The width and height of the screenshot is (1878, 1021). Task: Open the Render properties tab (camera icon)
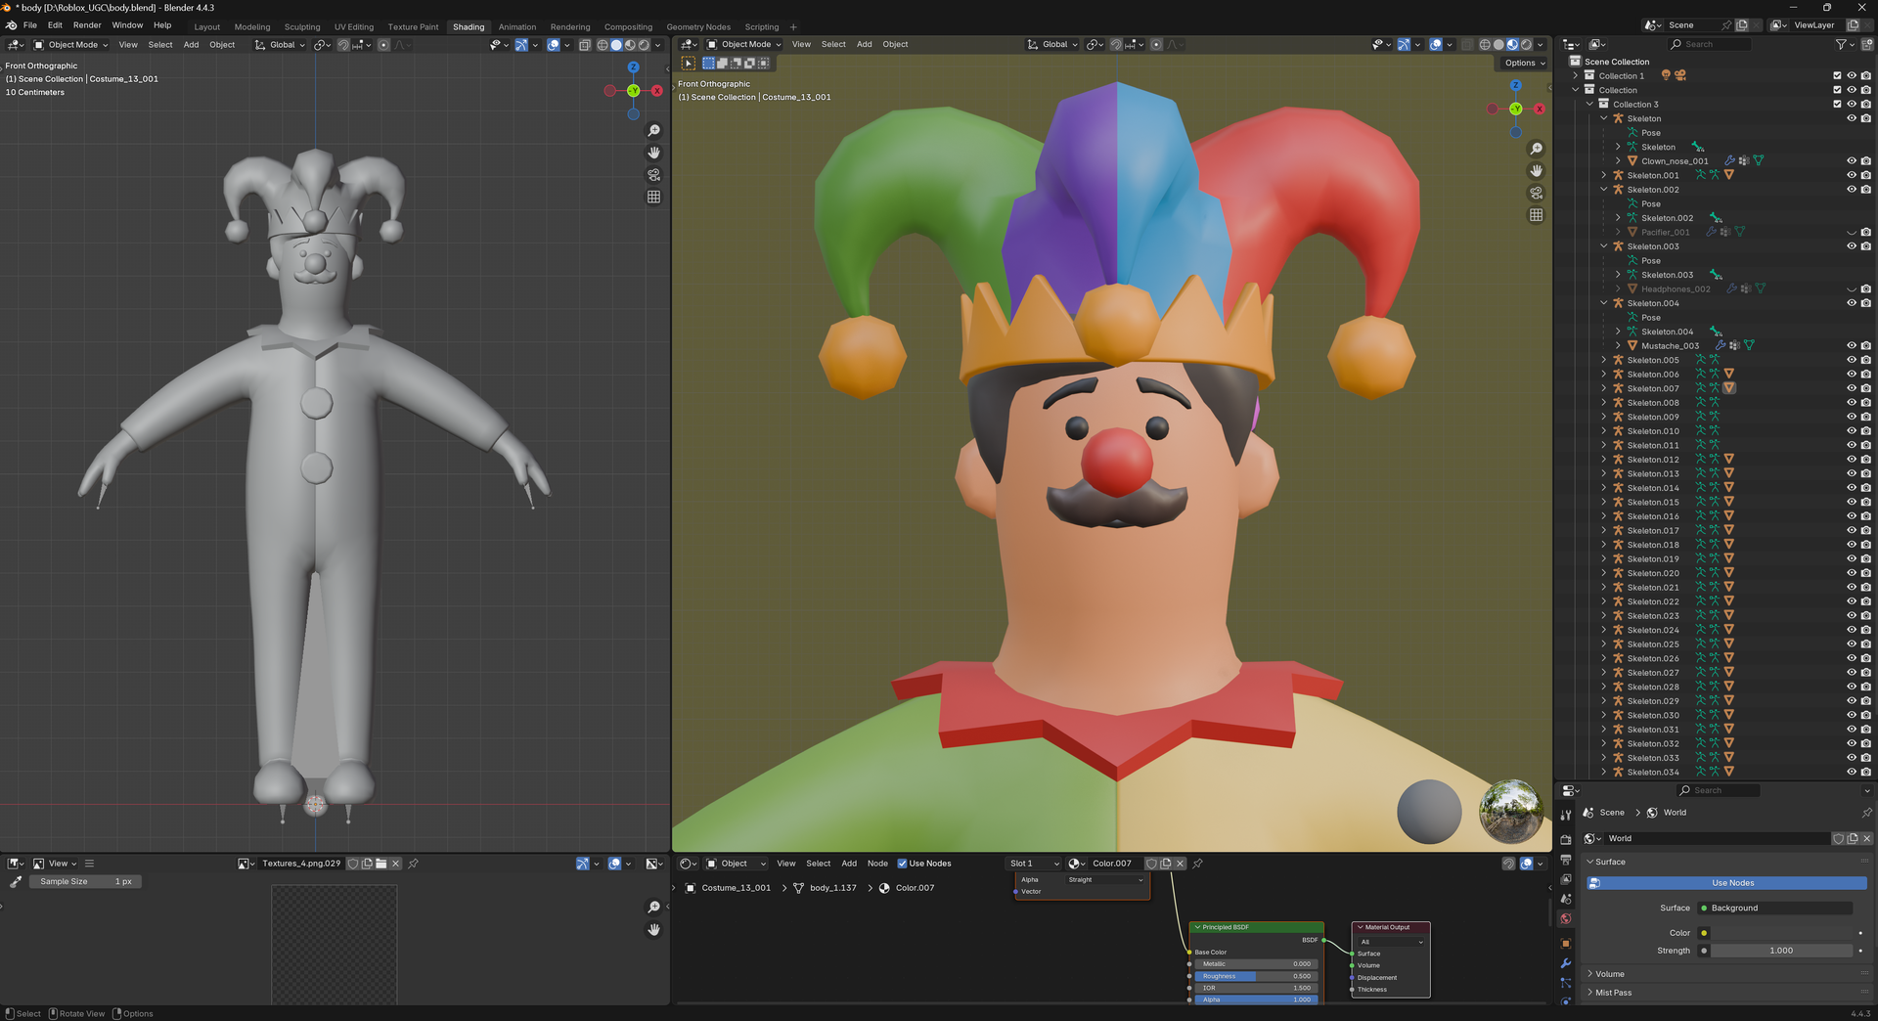1566,840
